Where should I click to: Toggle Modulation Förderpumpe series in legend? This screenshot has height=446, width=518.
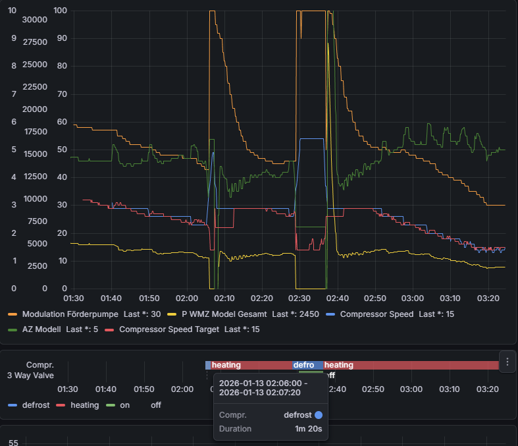click(70, 314)
